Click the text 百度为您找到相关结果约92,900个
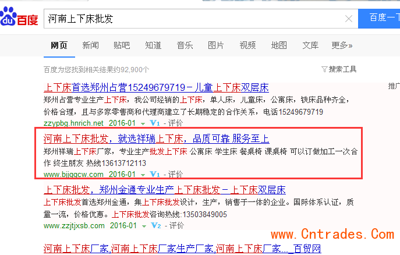 (x=97, y=70)
